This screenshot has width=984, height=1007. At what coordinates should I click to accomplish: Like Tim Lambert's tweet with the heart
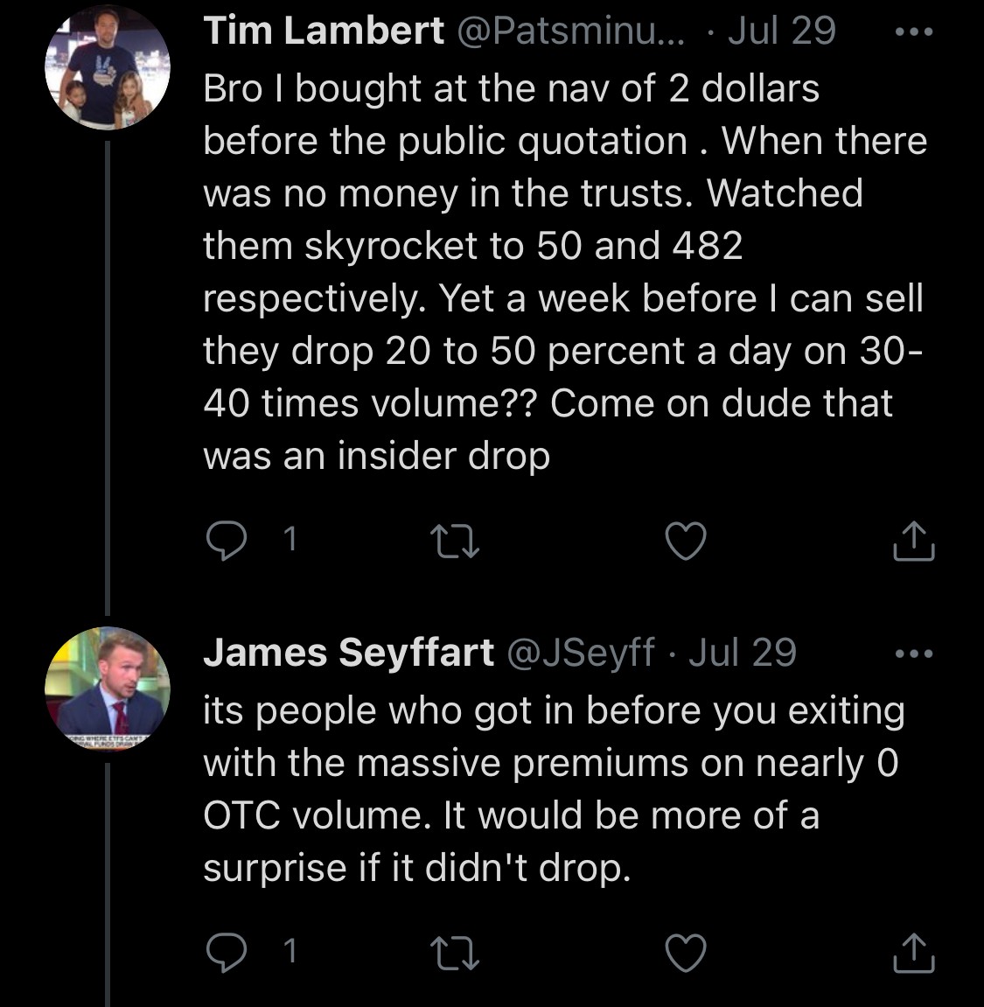pos(686,541)
